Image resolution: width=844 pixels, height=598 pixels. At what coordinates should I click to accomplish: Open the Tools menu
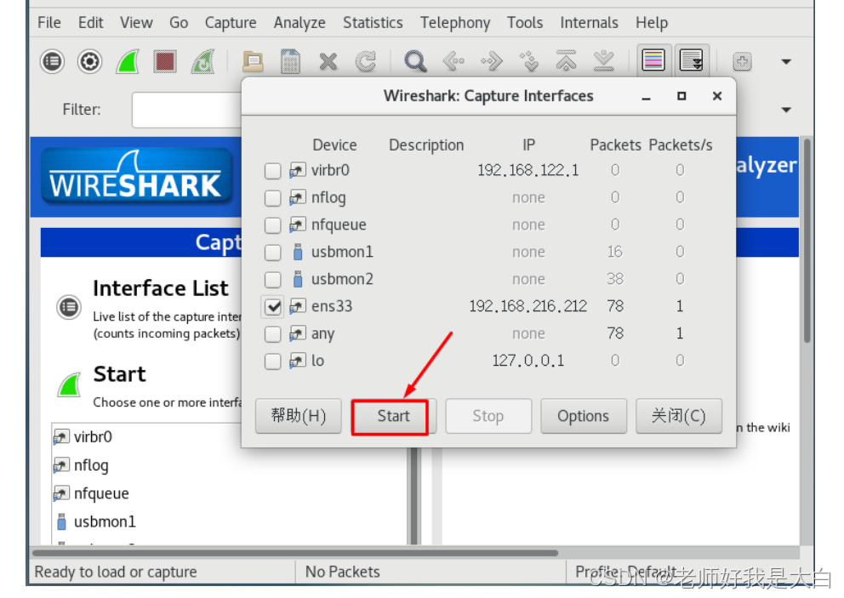point(525,23)
